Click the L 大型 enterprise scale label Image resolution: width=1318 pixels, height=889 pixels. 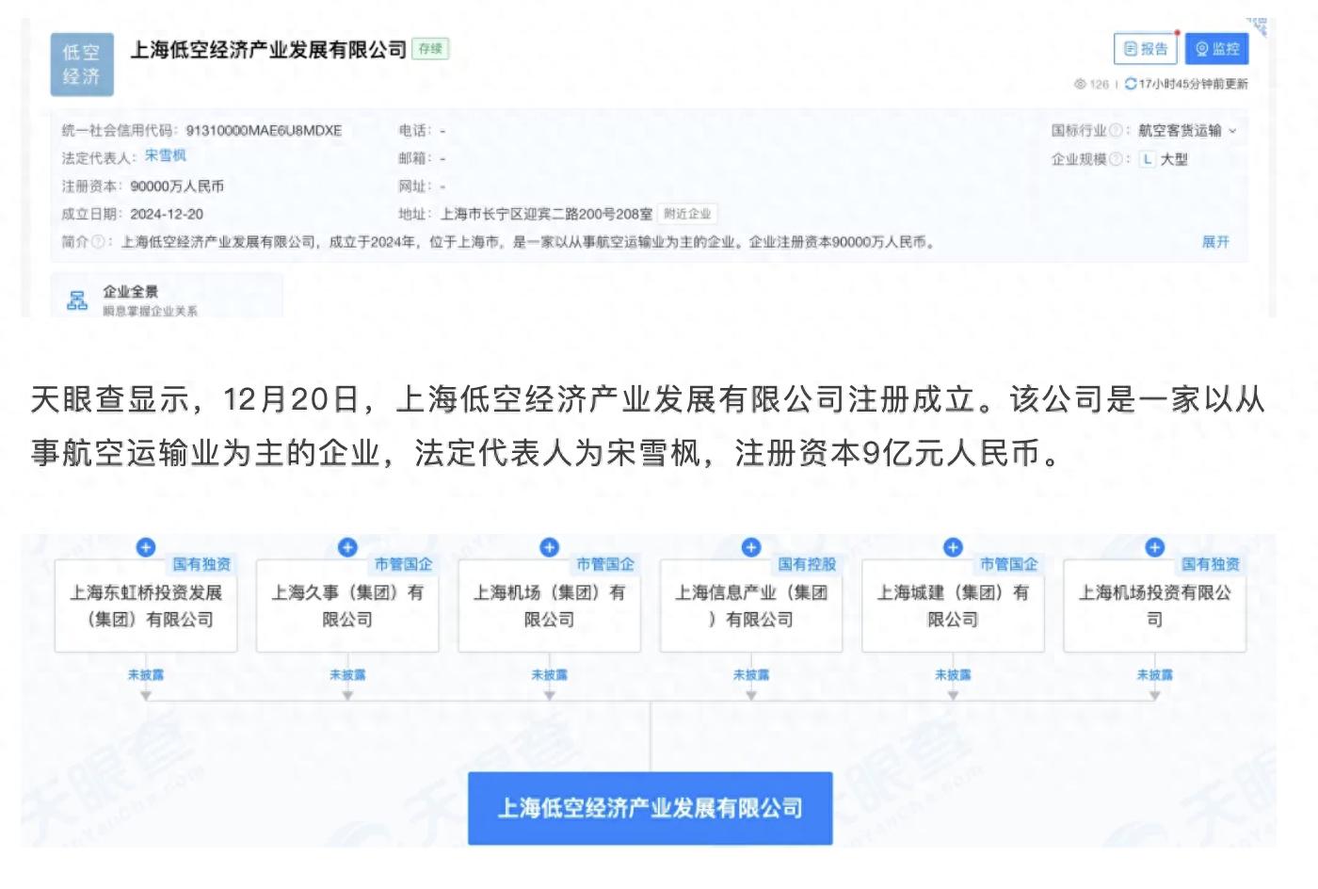point(1165,159)
